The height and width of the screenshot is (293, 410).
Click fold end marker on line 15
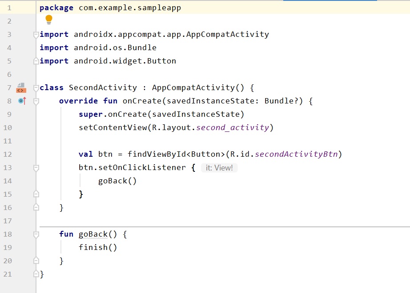click(36, 194)
